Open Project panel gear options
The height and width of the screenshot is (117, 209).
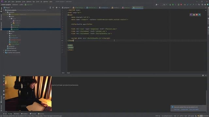(x=56, y=7)
